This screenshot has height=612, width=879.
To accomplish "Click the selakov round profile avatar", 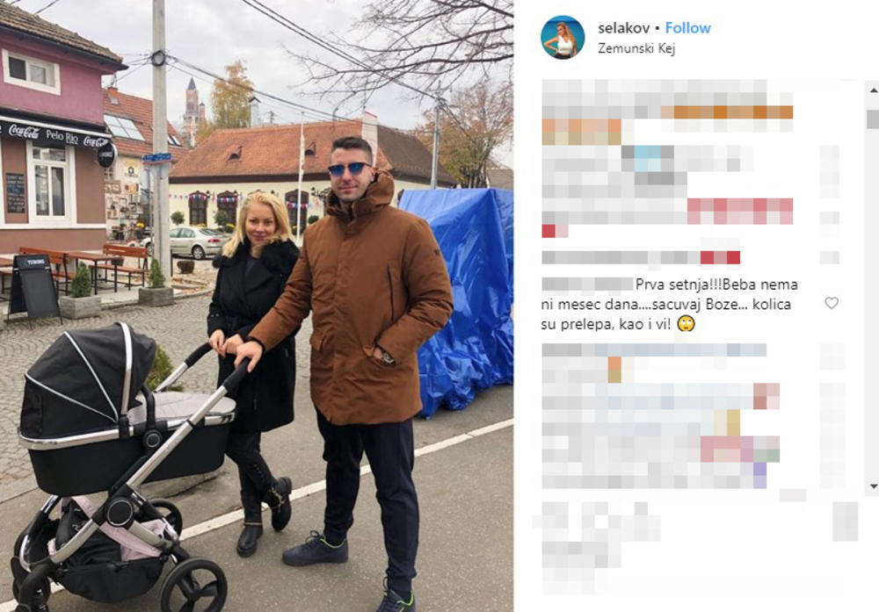I will [563, 37].
